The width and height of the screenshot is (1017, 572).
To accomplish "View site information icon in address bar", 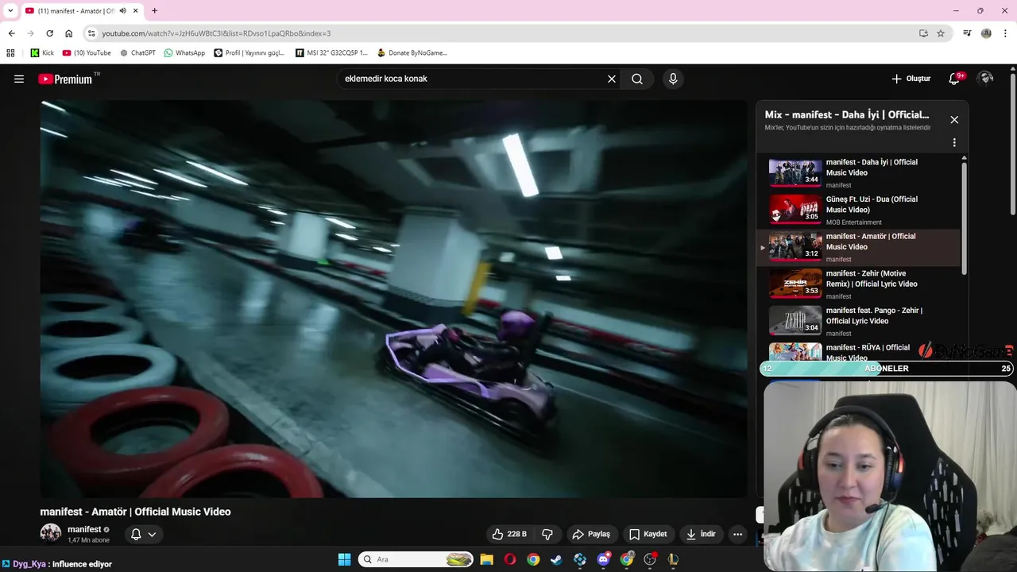I will (91, 33).
